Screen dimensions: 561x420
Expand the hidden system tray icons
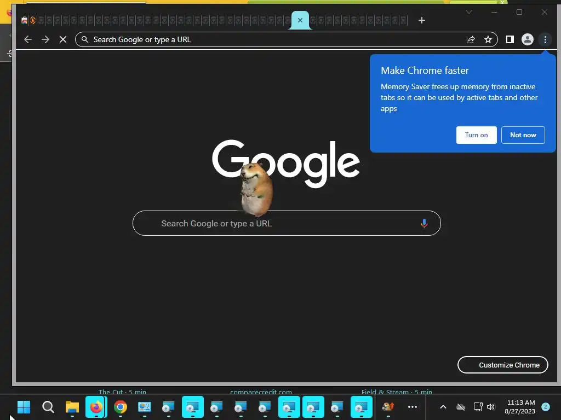click(443, 407)
